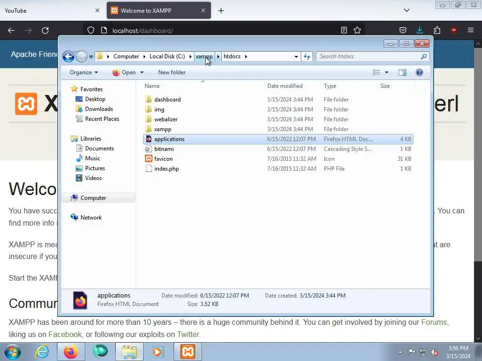482x361 pixels.
Task: Expand arrow after Computer breadcrumb
Action: [x=144, y=56]
